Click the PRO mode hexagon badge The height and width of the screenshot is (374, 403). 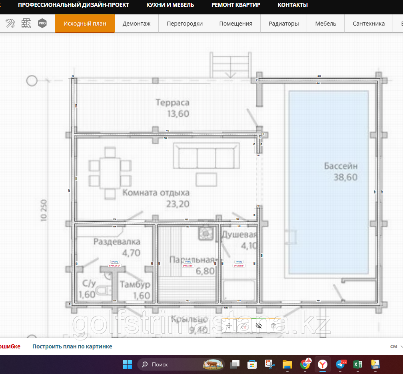point(42,24)
